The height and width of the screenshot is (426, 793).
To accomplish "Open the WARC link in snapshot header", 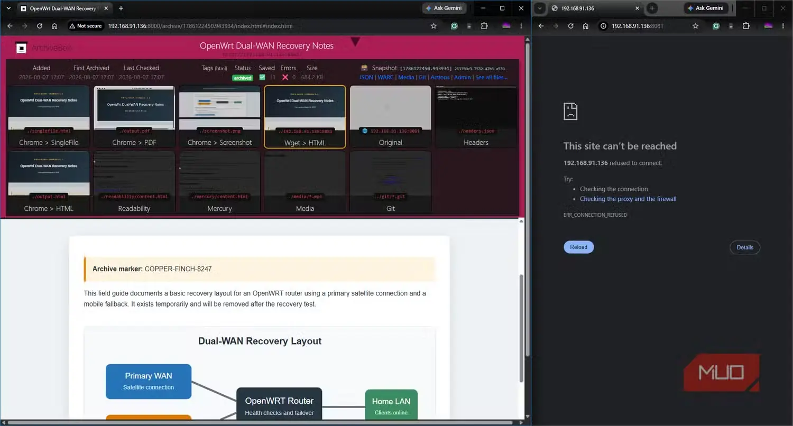I will click(385, 77).
